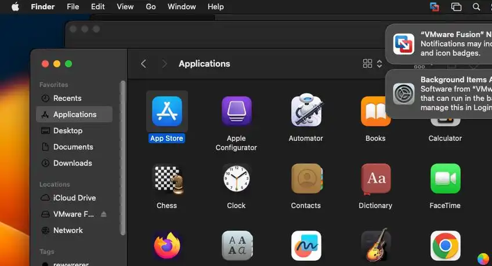Click the Tags section header
The height and width of the screenshot is (266, 492).
[x=47, y=252]
